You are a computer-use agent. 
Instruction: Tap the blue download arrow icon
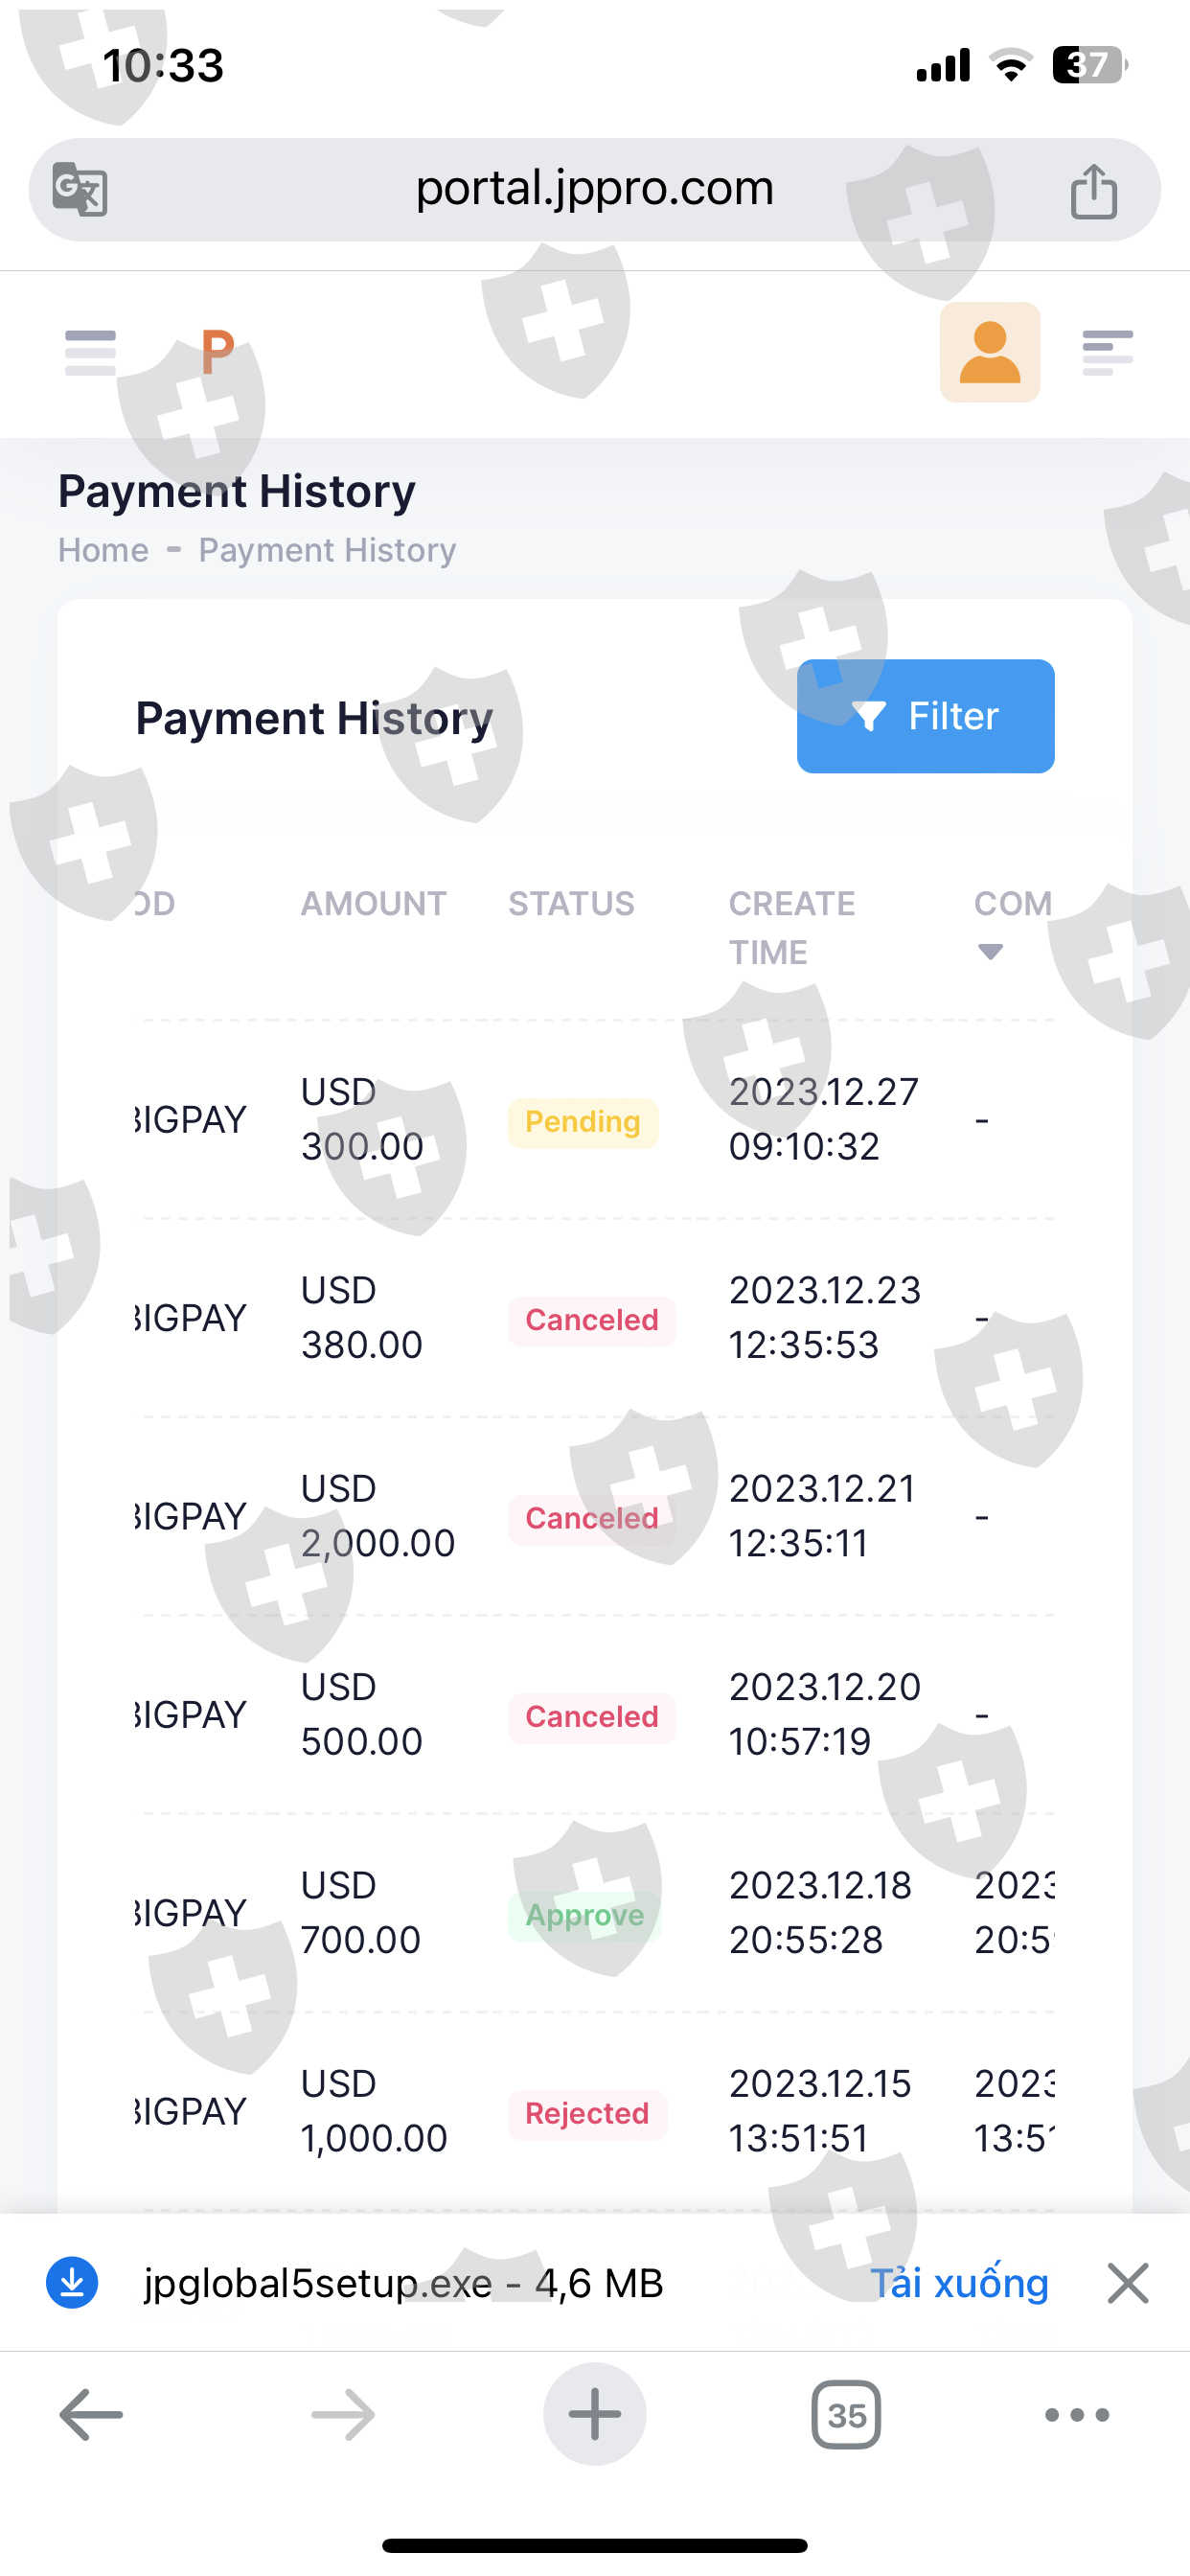pos(72,2283)
